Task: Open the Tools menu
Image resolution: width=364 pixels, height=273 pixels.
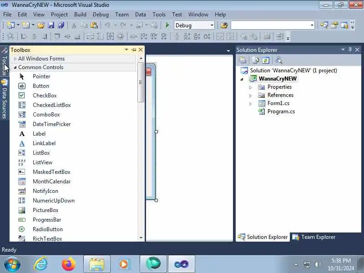Action: pyautogui.click(x=159, y=15)
